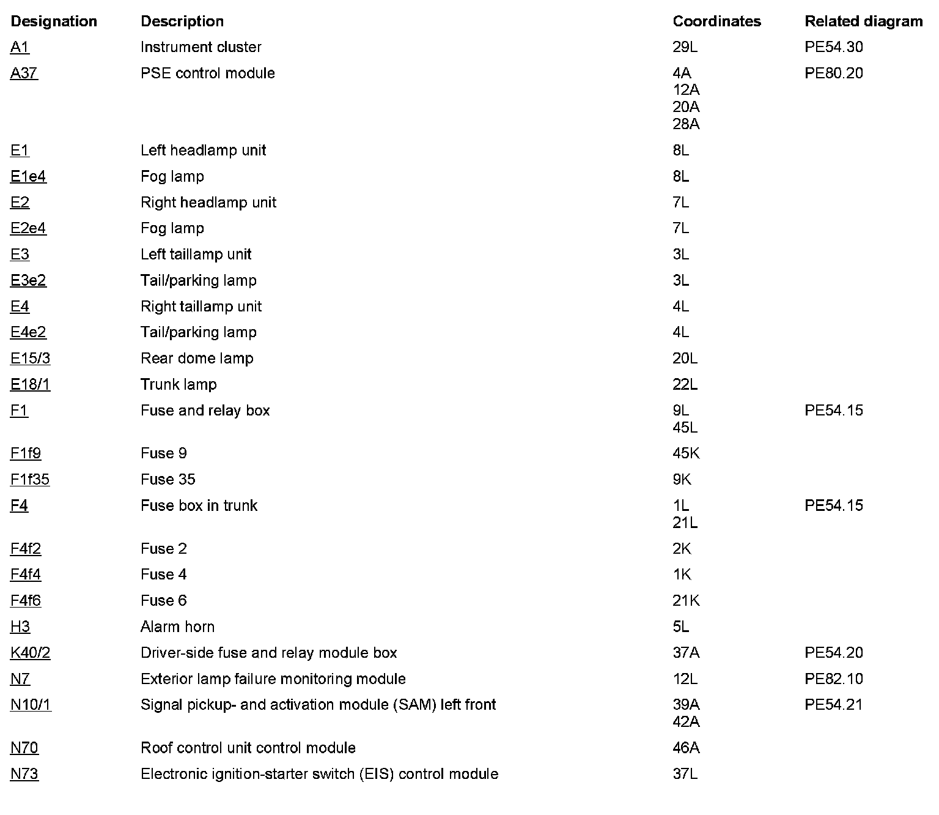
Task: Open the E18/1 trunk lamp link
Action: [x=30, y=385]
